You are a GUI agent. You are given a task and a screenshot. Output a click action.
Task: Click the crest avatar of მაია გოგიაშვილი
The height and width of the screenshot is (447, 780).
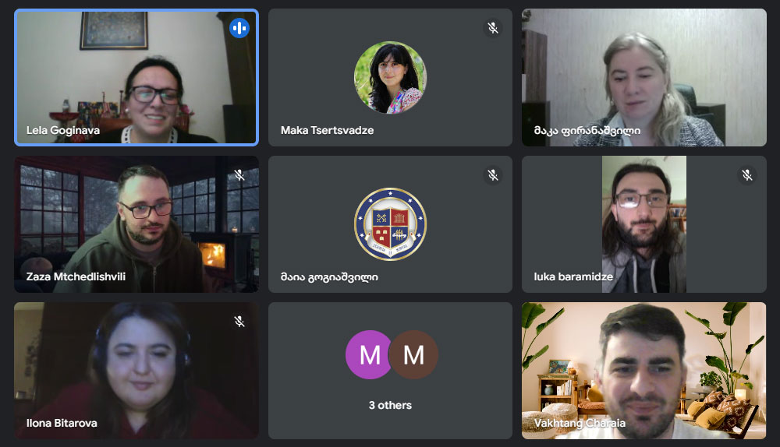click(391, 224)
